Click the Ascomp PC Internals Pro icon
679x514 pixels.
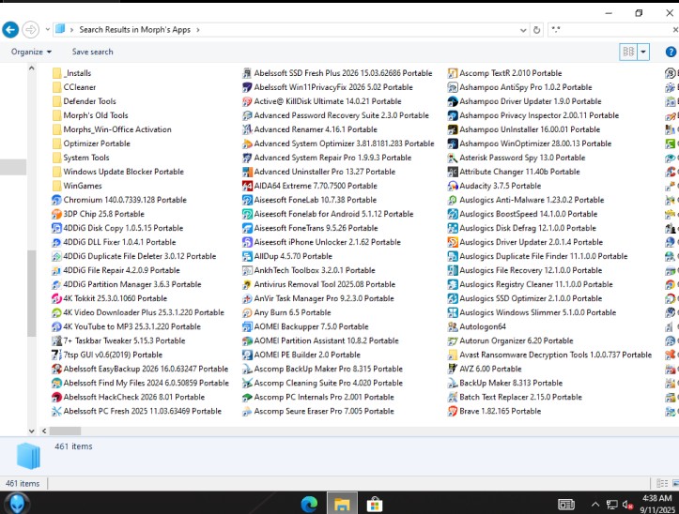[247, 397]
